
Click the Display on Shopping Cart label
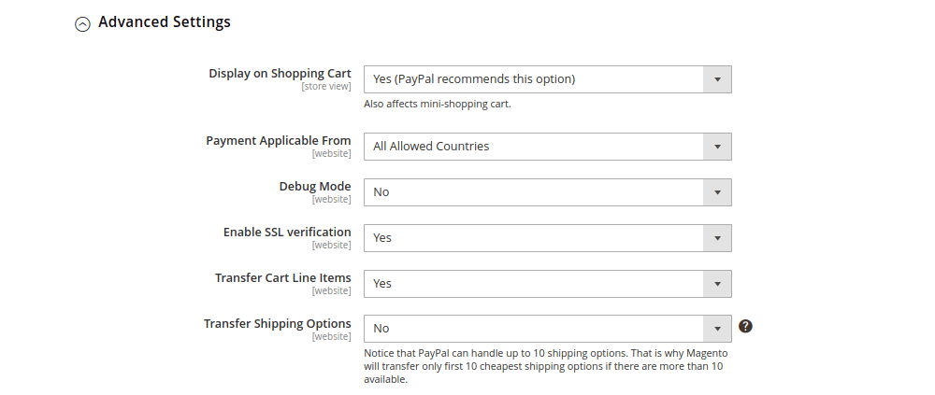280,74
